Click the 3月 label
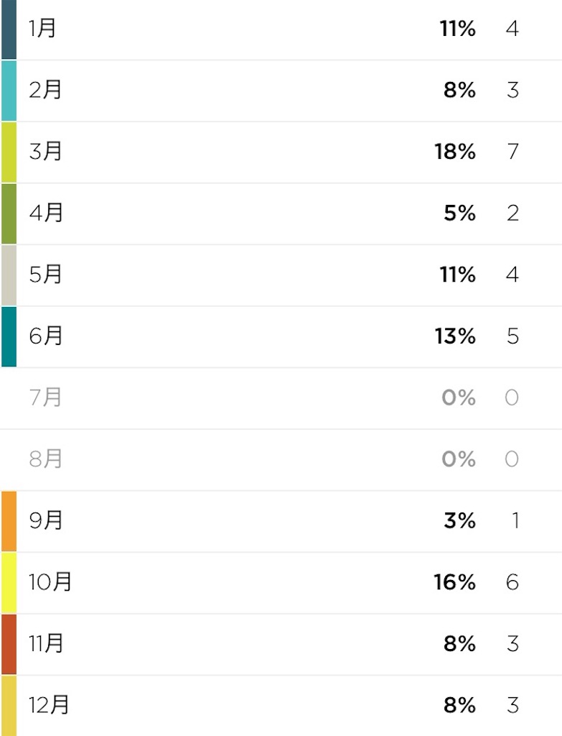The image size is (562, 736). click(x=45, y=151)
